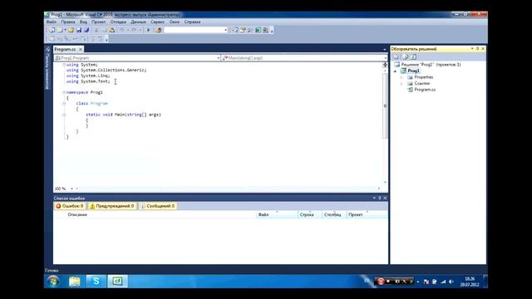Save the current file with the floppy icon
Image resolution: width=532 pixels, height=299 pixels.
coord(79,30)
